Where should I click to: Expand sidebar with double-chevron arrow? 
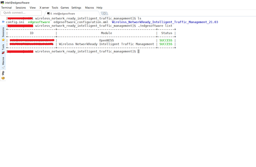coord(3,22)
